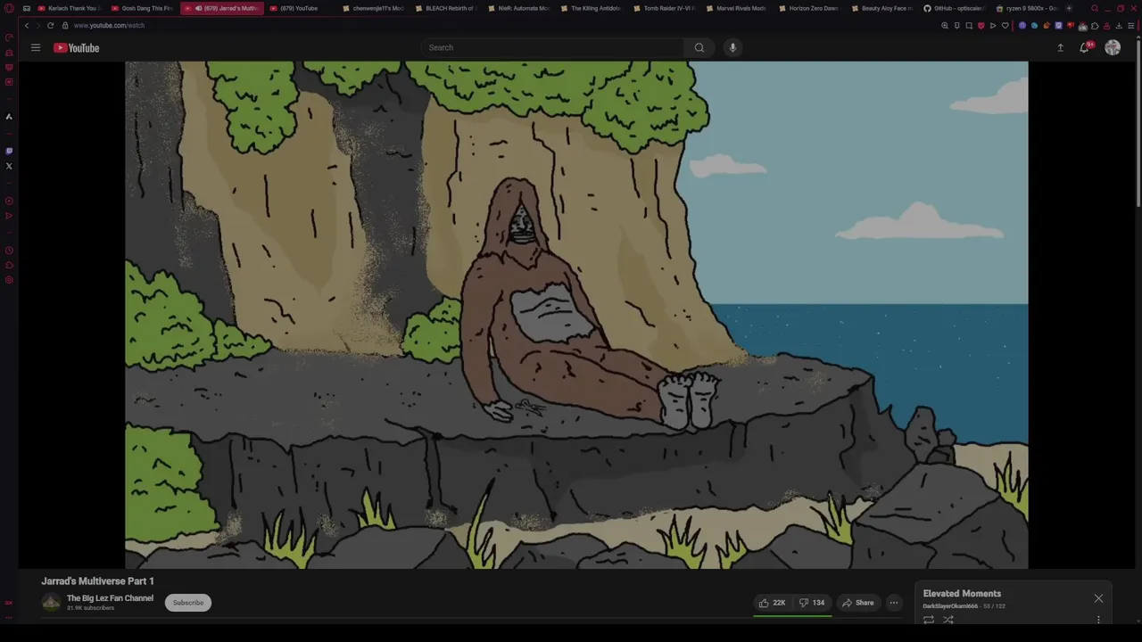Switch to Gosh Dang This Fire tab
The width and height of the screenshot is (1142, 642).
tap(143, 8)
